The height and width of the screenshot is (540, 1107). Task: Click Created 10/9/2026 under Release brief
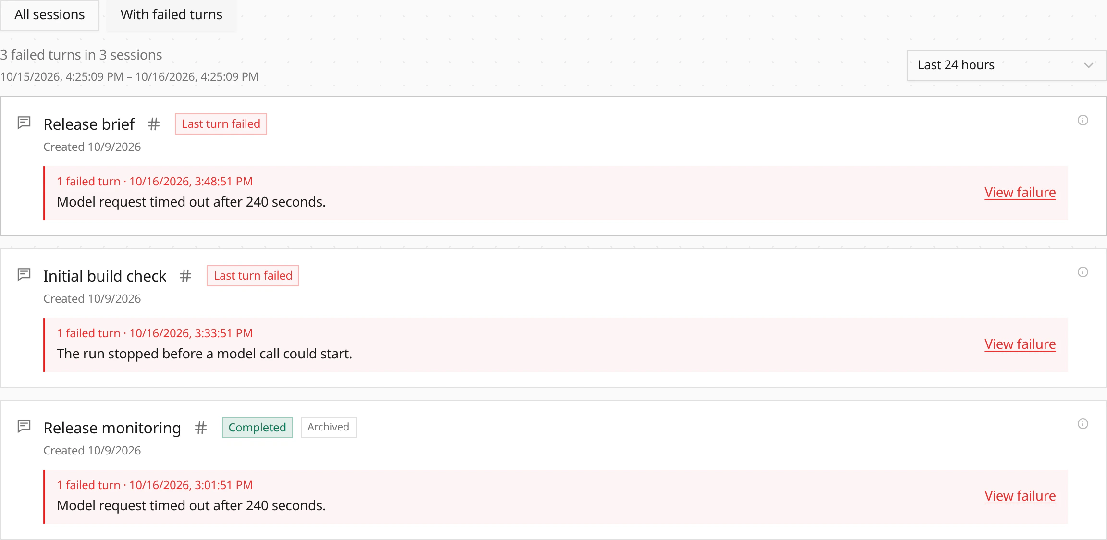point(92,147)
